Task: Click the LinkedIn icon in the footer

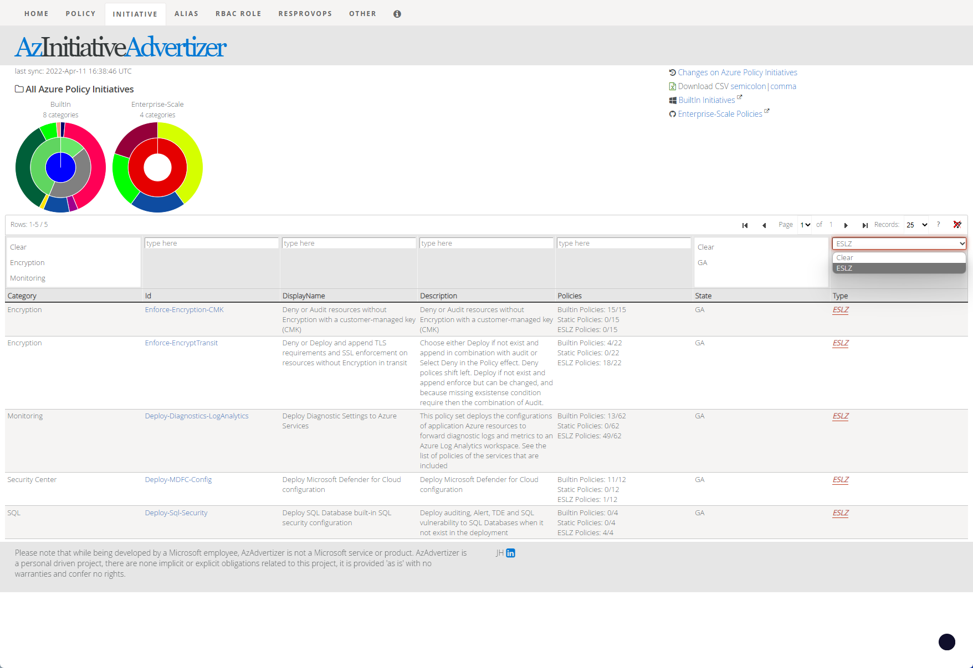Action: click(510, 553)
